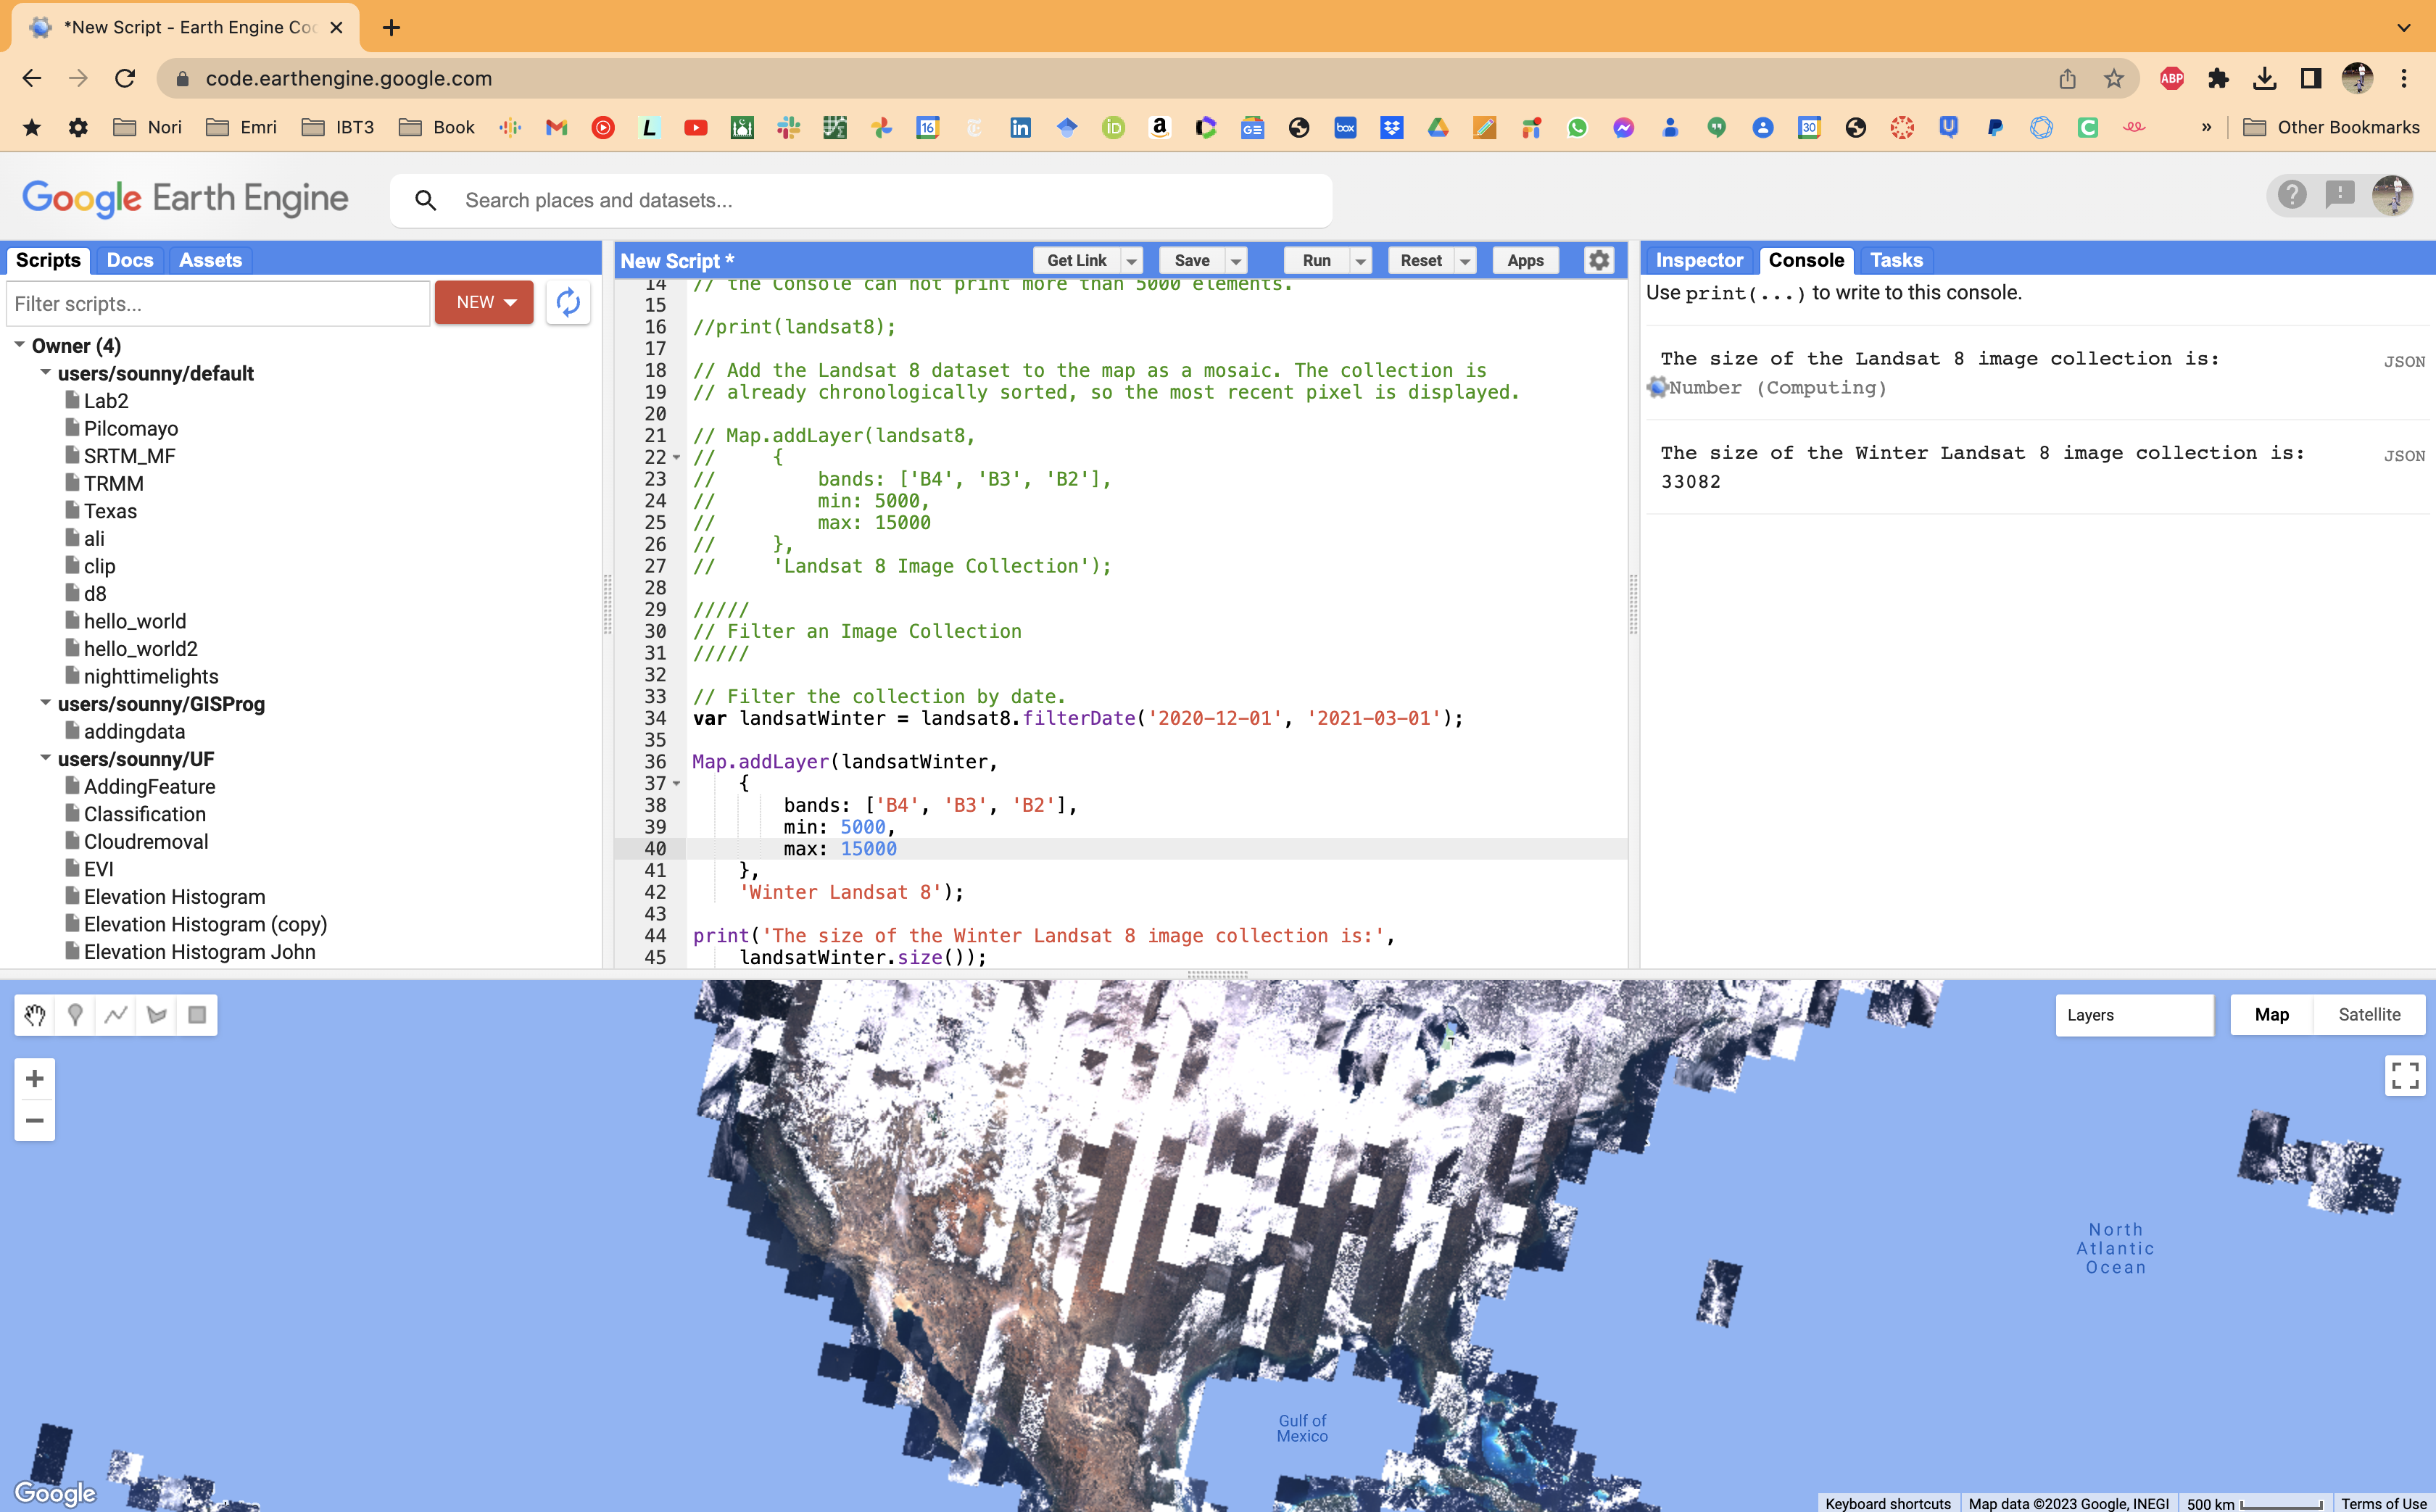Select the draw rectangle tool

[x=197, y=1015]
